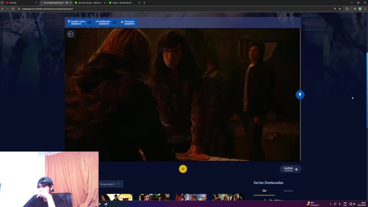
Task: Open the first episode thumbnail
Action: pos(117,197)
